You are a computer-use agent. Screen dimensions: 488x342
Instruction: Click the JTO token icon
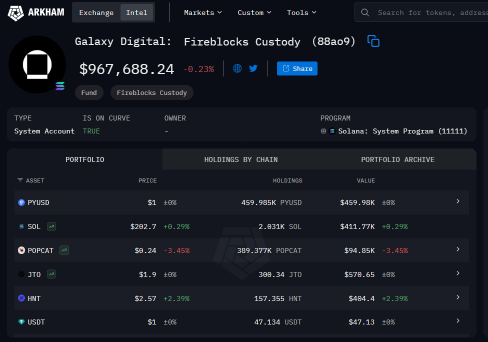(21, 274)
